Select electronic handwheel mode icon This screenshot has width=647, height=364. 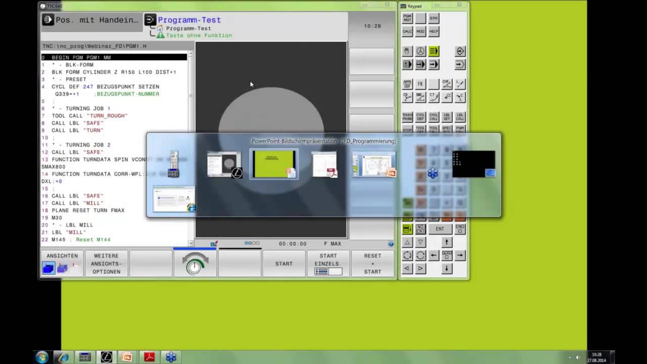pos(421,51)
